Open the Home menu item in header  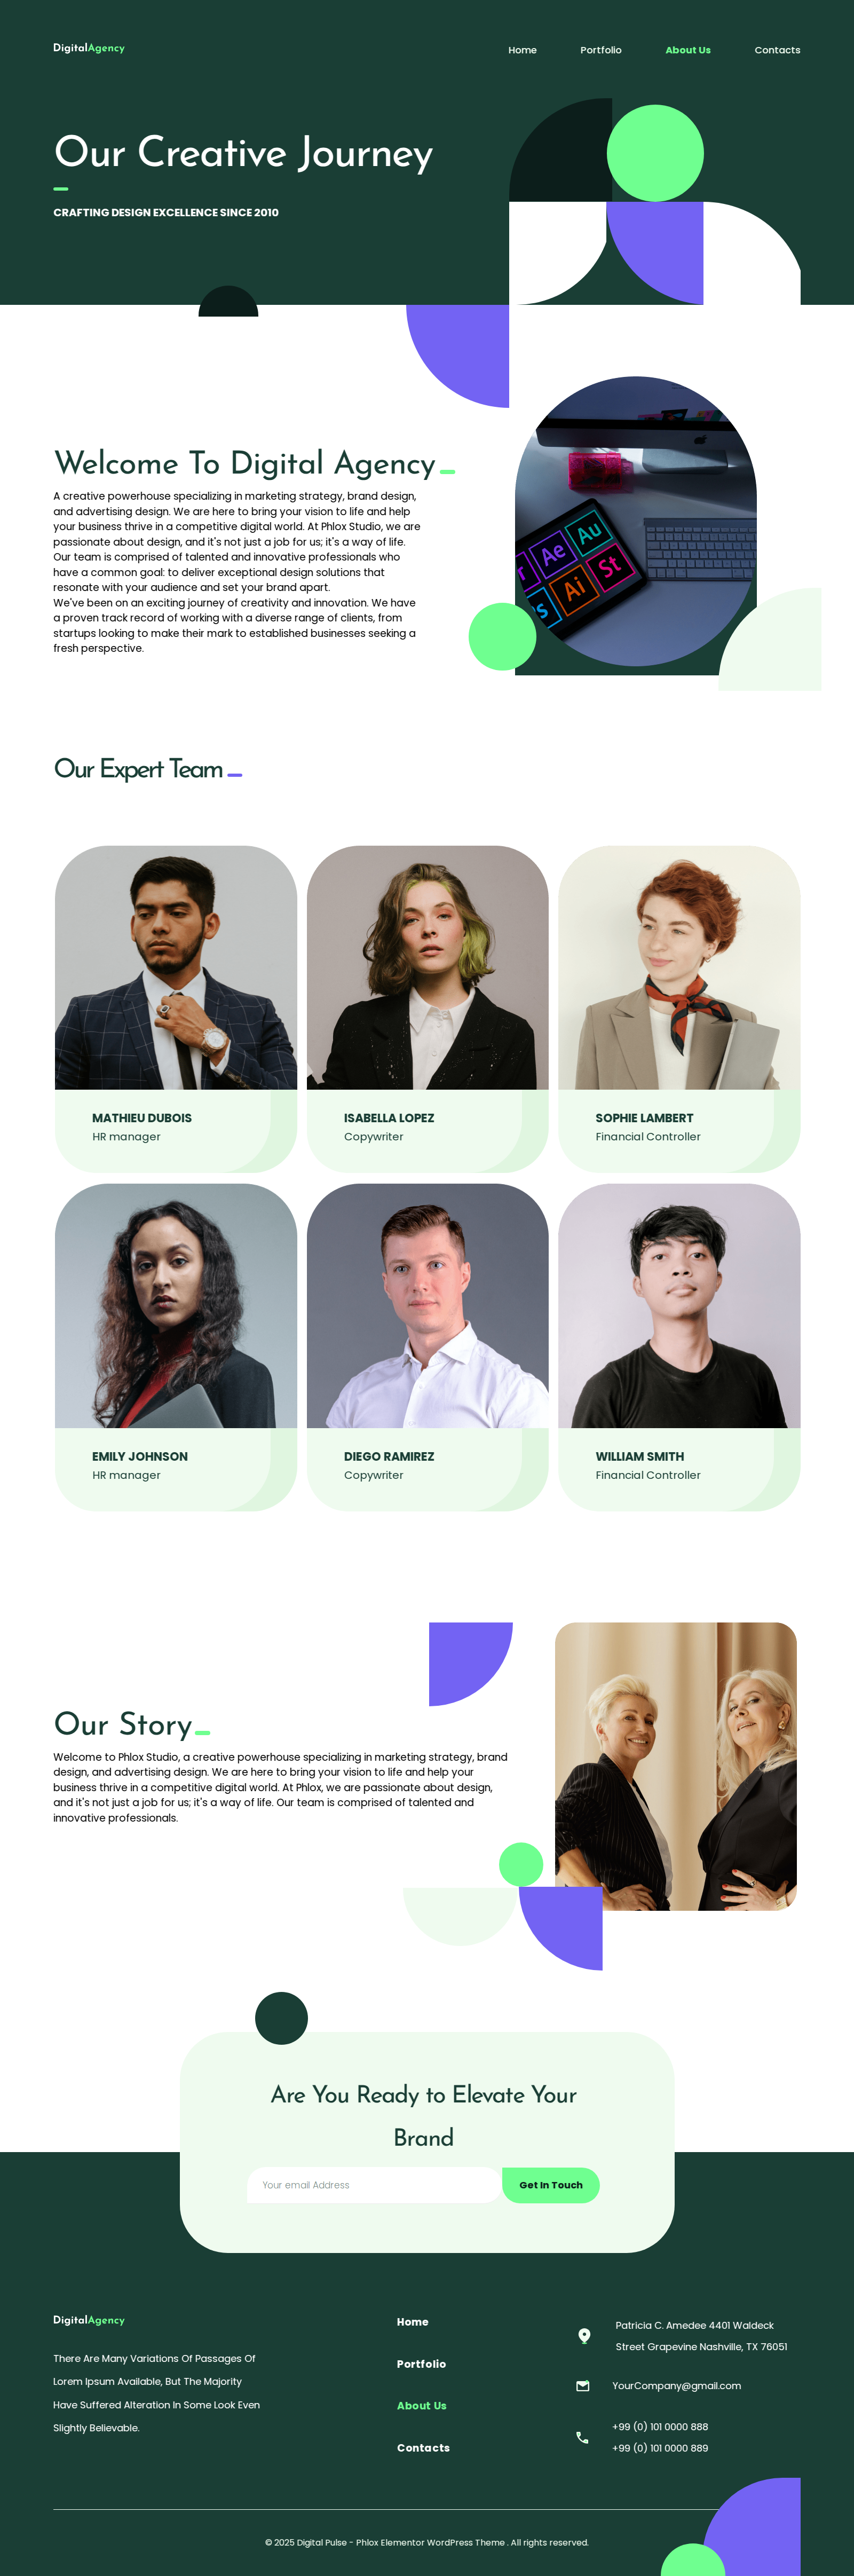point(522,50)
